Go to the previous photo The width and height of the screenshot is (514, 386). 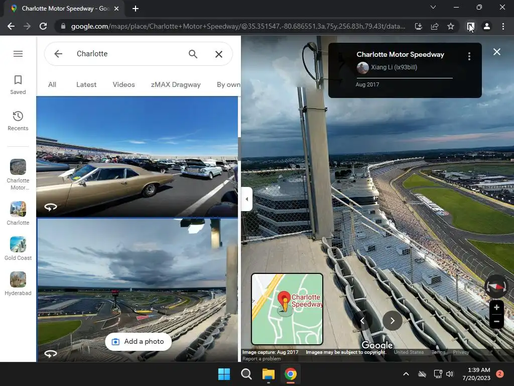(362, 321)
